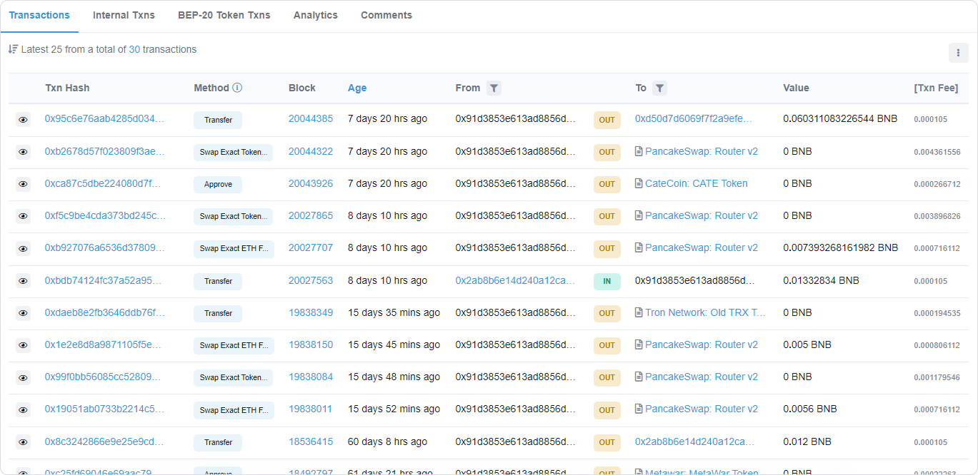Open Tron Network: Old TRX Token link
The height and width of the screenshot is (475, 978).
pyautogui.click(x=705, y=312)
